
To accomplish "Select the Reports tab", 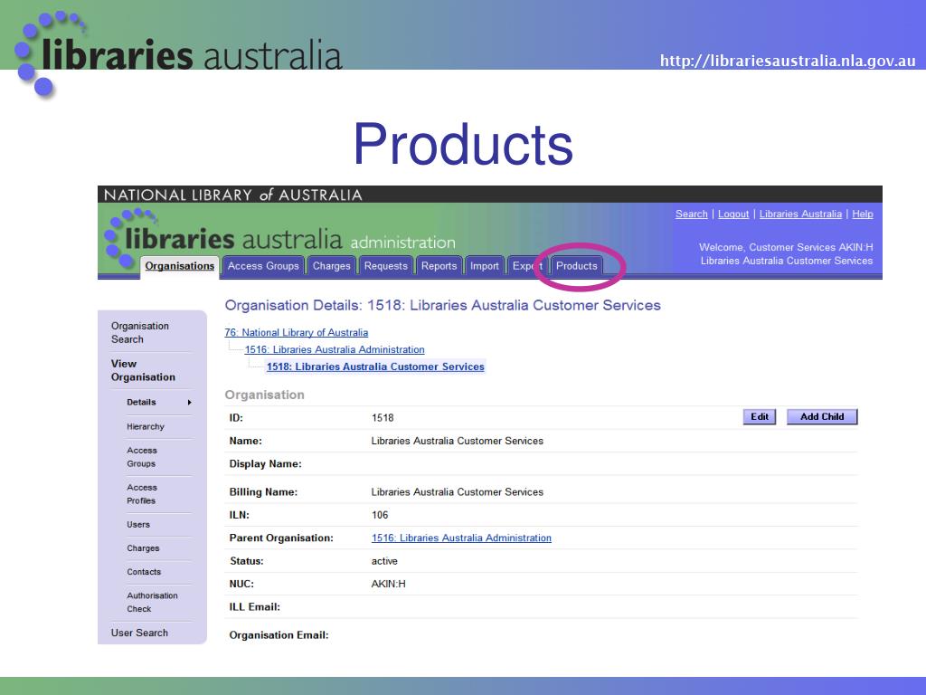I will point(439,266).
